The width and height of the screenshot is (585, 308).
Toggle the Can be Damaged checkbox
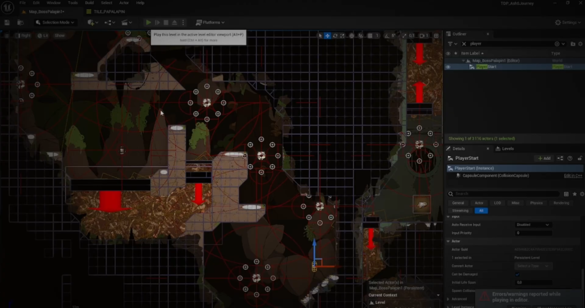[518, 274]
